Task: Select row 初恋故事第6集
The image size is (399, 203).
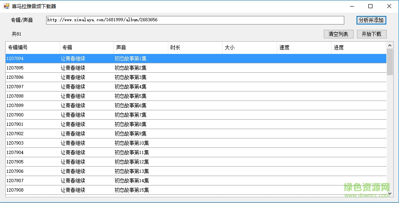Action: (x=196, y=105)
